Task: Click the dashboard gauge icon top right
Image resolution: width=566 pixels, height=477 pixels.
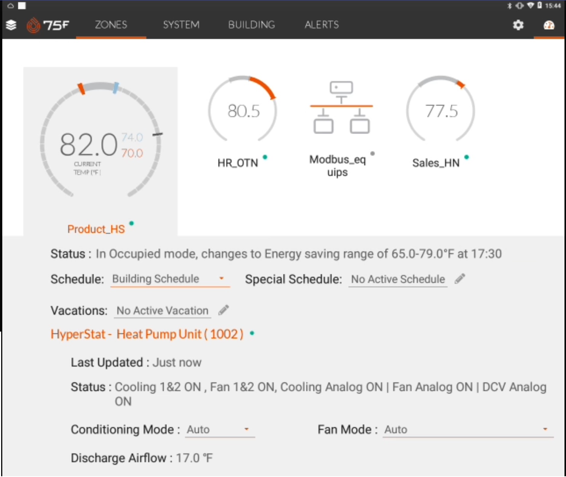Action: pos(548,26)
